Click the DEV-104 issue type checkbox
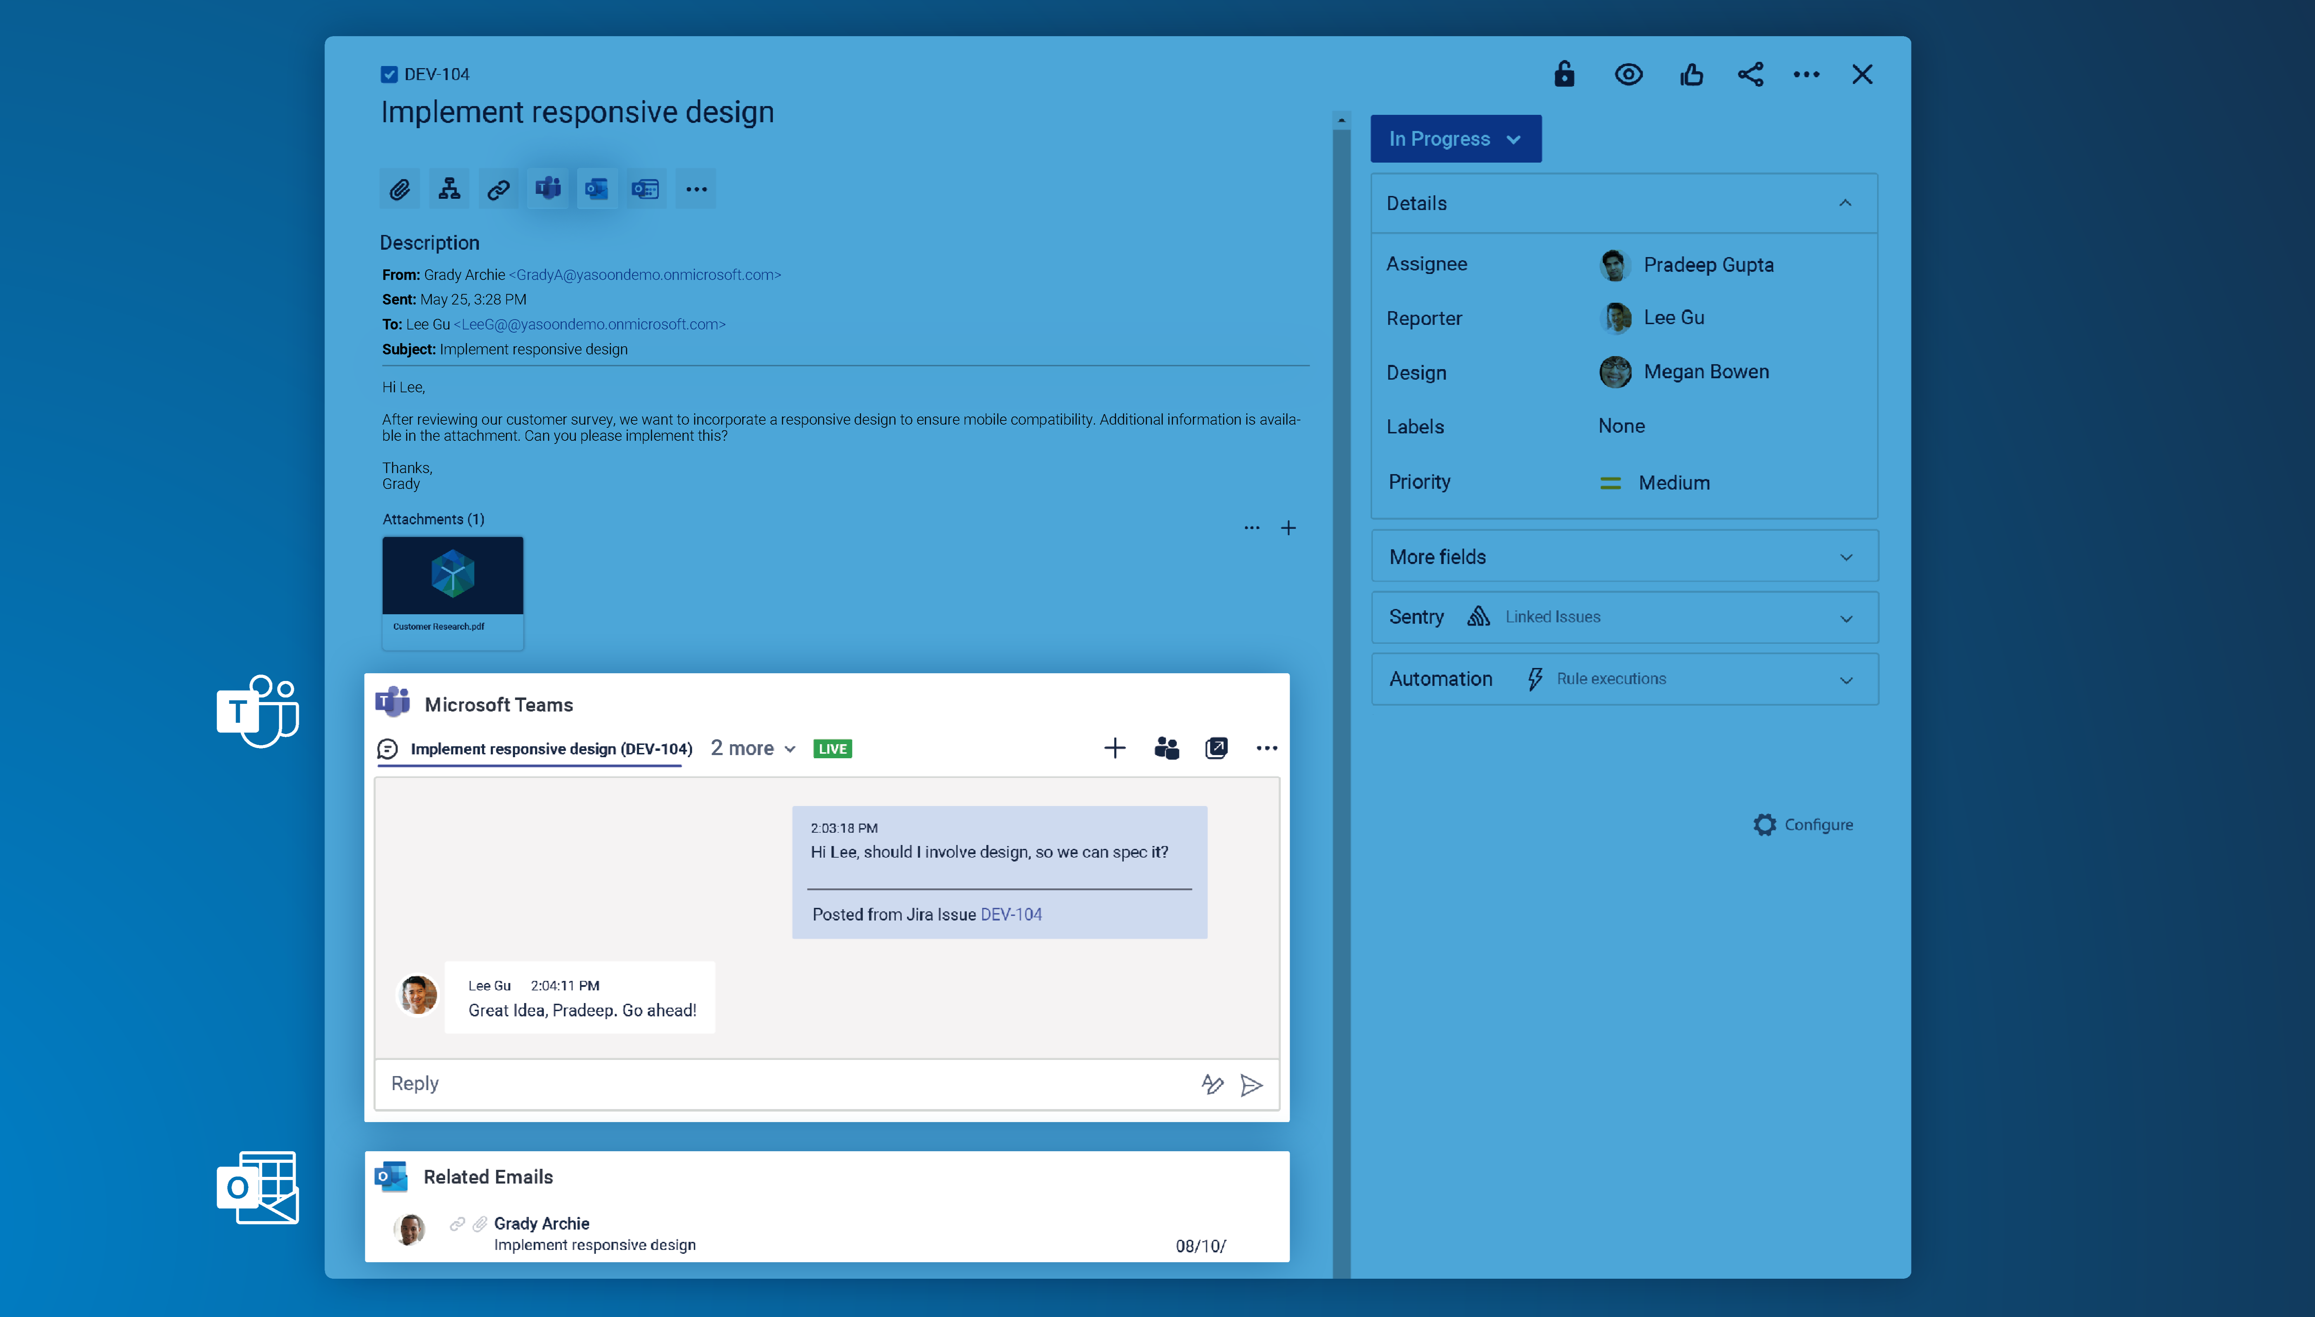The height and width of the screenshot is (1317, 2315). click(x=389, y=74)
